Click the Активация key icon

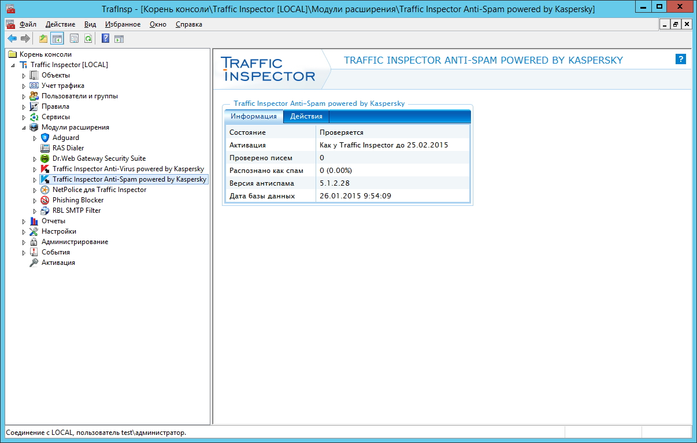(x=34, y=263)
